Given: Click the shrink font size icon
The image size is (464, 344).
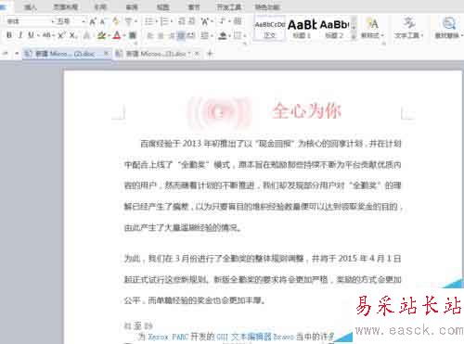Looking at the screenshot, I should [102, 21].
